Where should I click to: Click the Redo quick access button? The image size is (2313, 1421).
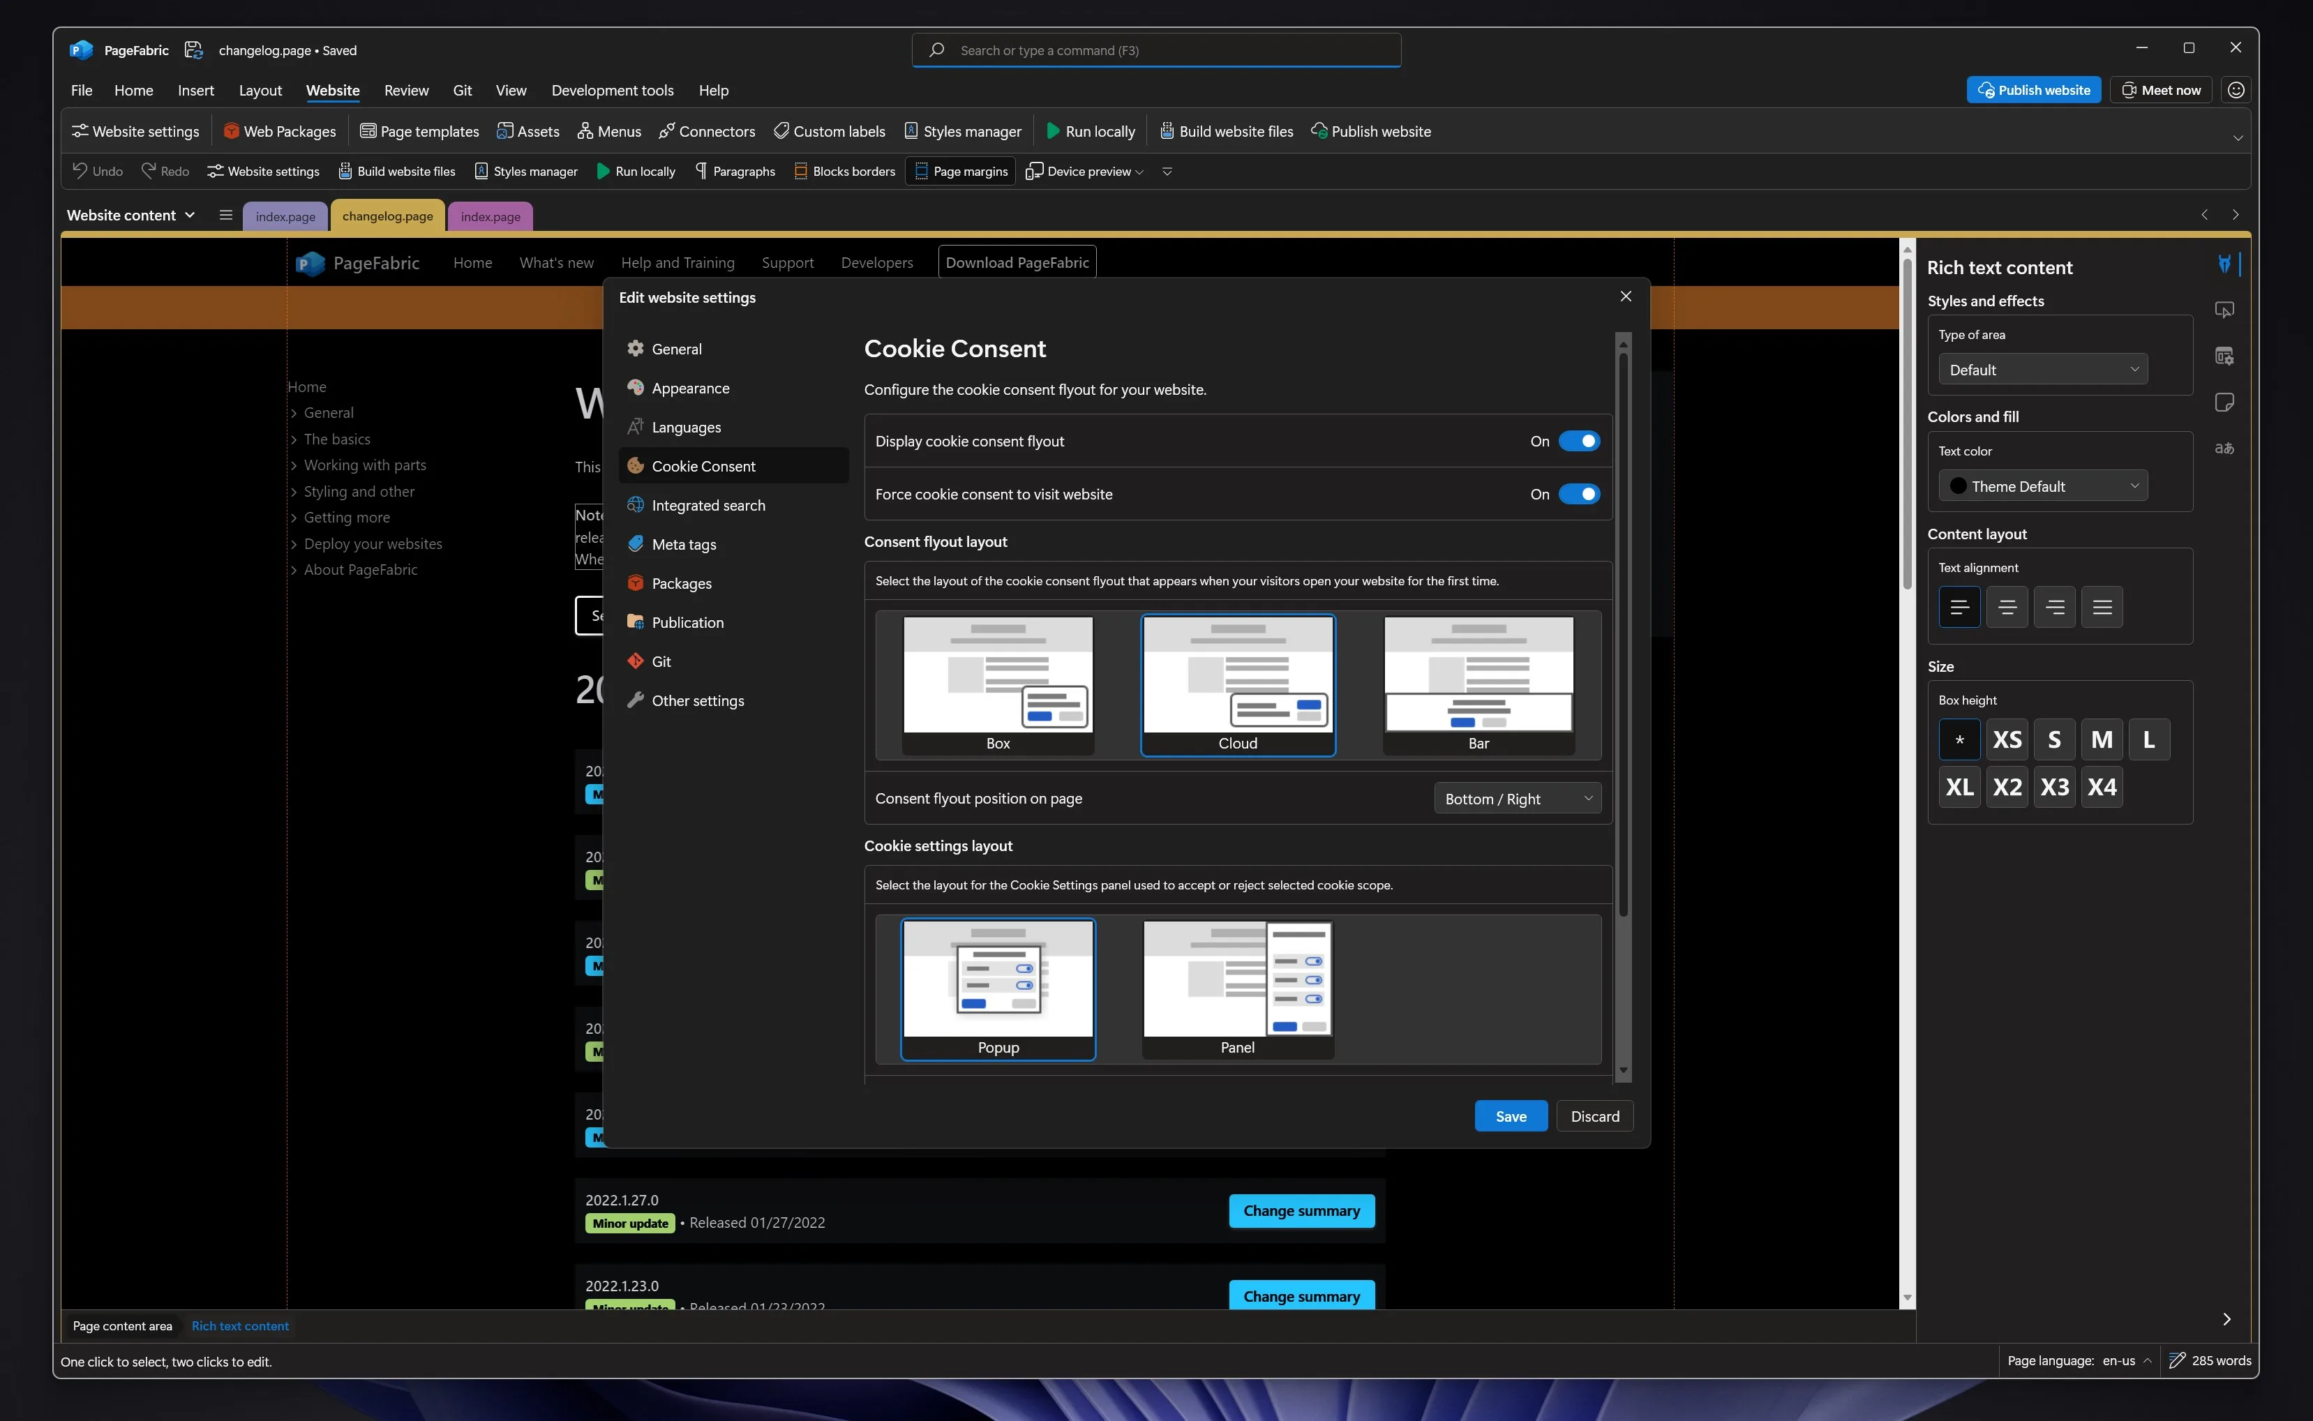[165, 171]
